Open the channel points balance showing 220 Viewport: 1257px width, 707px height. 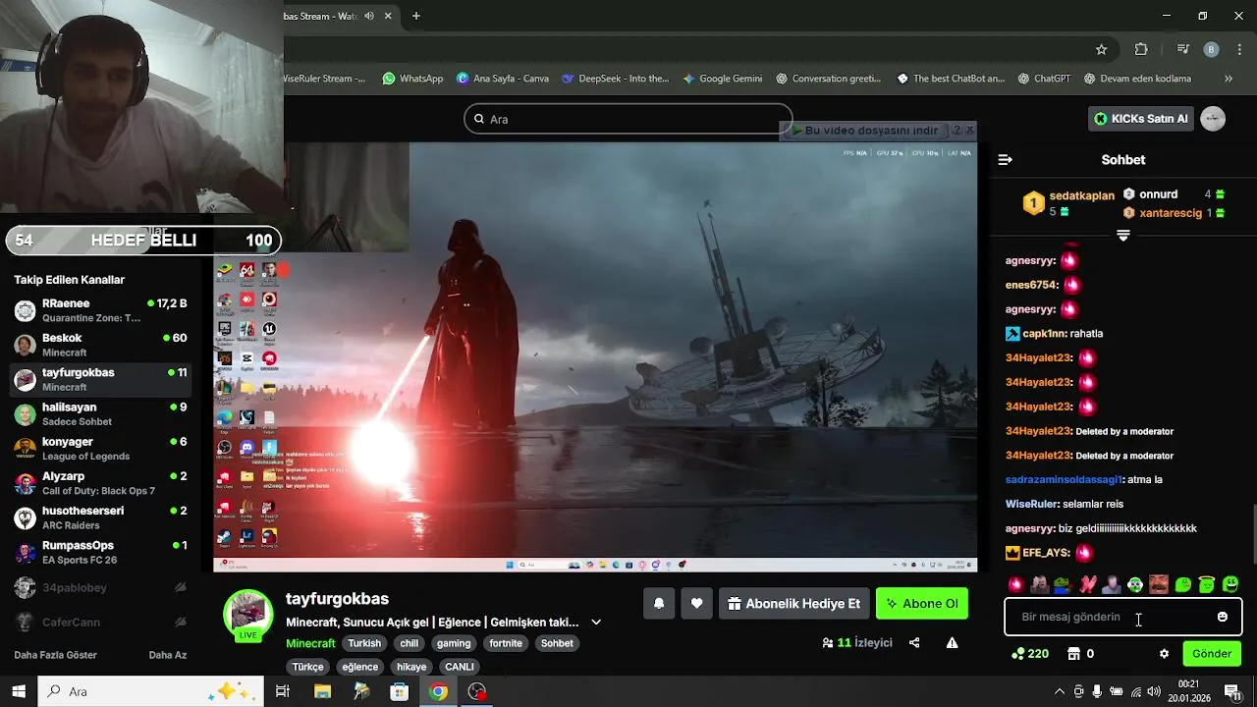click(x=1030, y=654)
